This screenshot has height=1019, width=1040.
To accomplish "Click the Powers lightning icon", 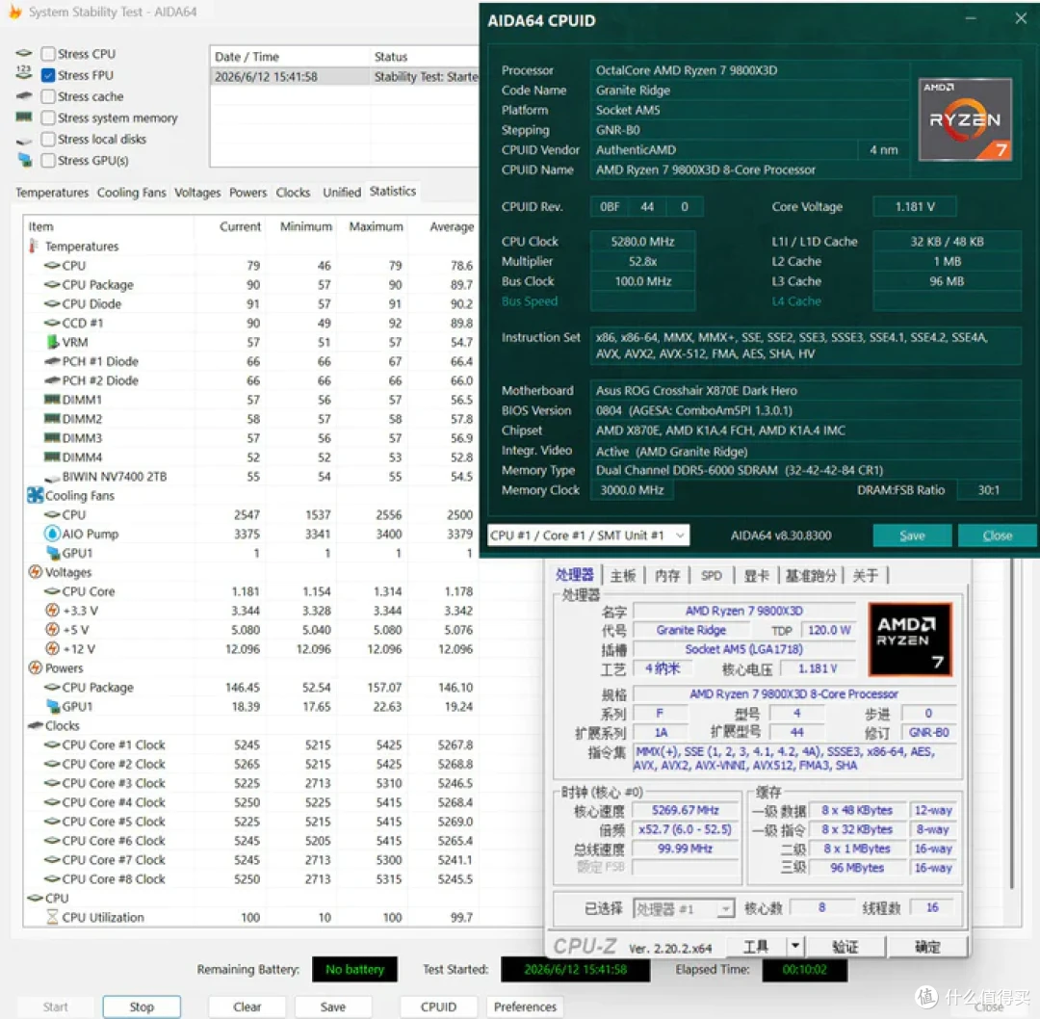I will coord(36,667).
